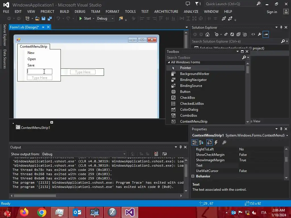Click the feedback speech bubble icon

point(188,3)
